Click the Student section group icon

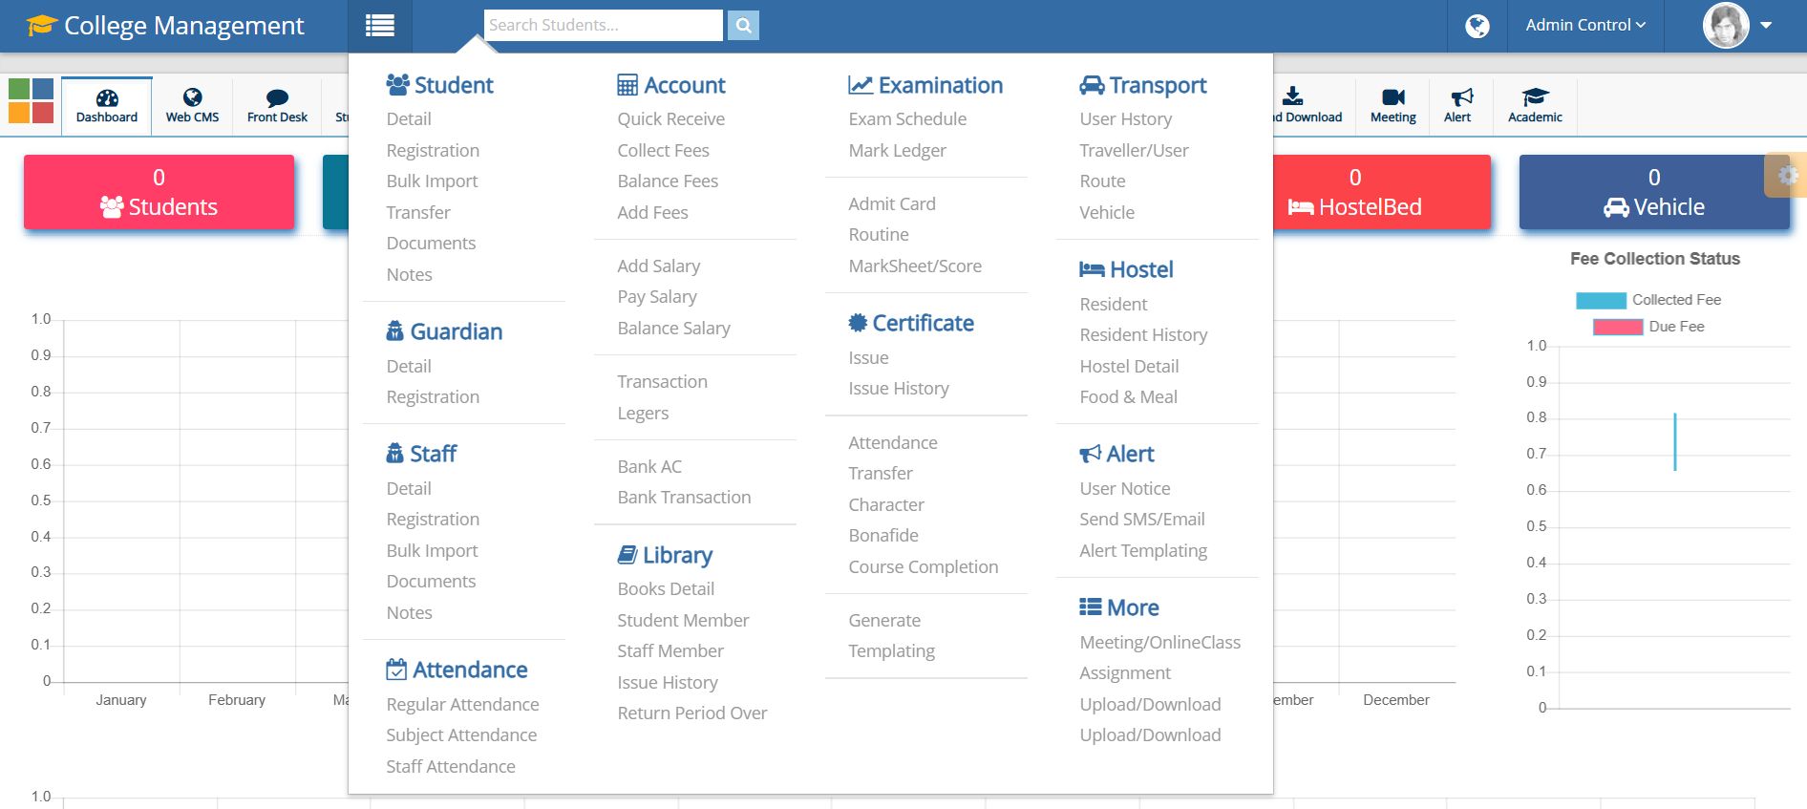pos(397,84)
